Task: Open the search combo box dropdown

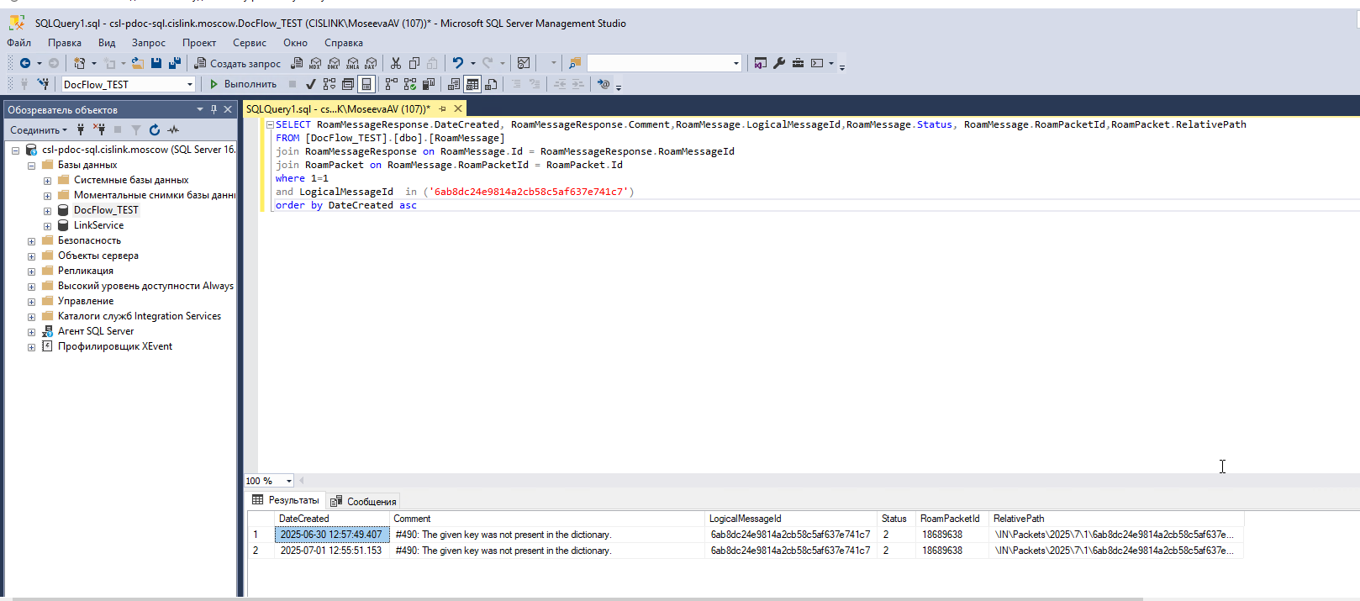Action: click(x=736, y=63)
